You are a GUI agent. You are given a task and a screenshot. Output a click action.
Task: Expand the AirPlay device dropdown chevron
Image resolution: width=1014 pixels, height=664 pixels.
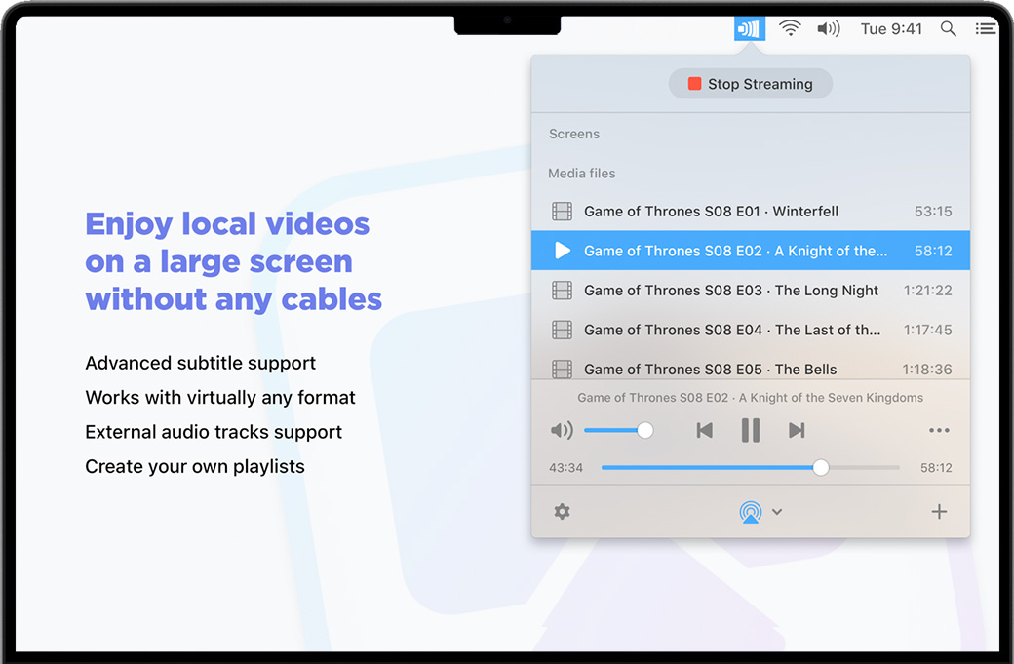pos(777,512)
